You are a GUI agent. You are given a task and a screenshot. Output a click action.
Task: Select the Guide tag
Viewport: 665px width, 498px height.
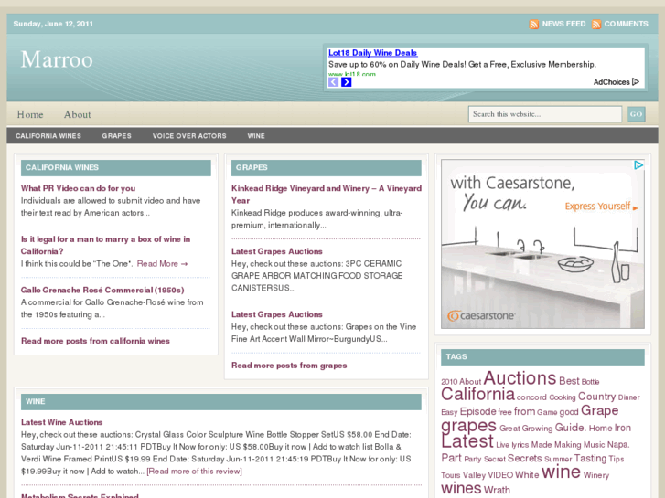(571, 428)
